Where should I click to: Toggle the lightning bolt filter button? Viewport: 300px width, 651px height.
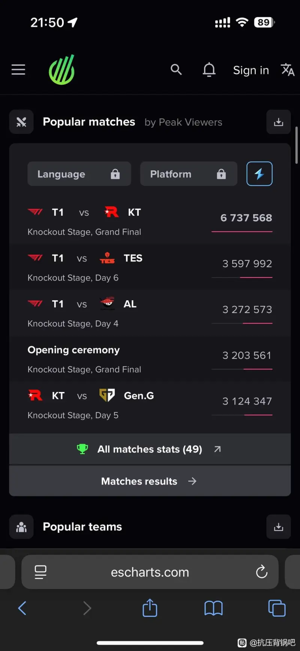tap(259, 174)
